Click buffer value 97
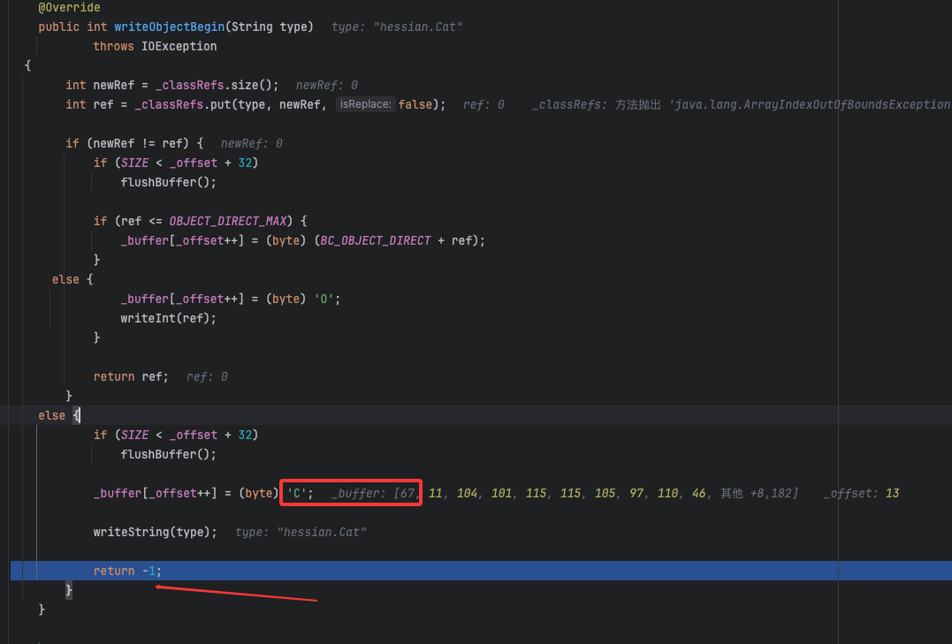The width and height of the screenshot is (952, 644). tap(636, 493)
